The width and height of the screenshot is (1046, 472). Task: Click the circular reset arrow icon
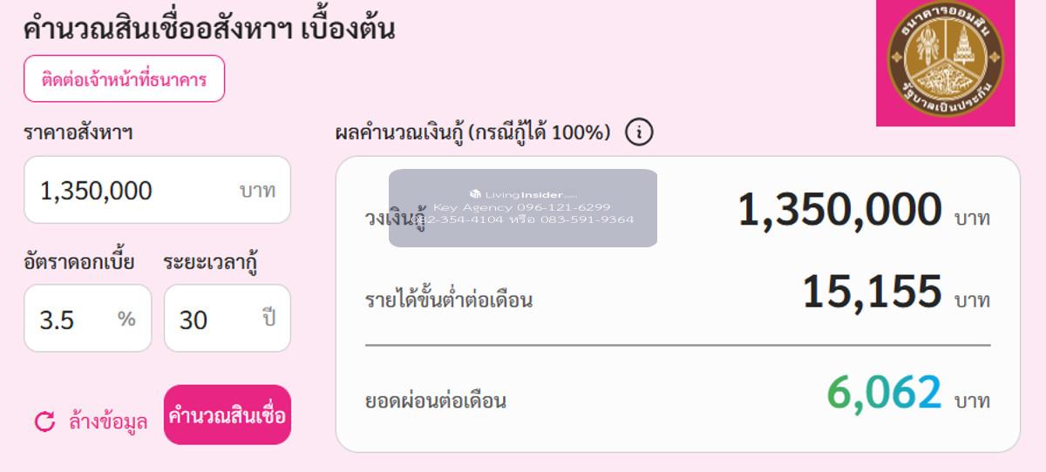pyautogui.click(x=44, y=422)
